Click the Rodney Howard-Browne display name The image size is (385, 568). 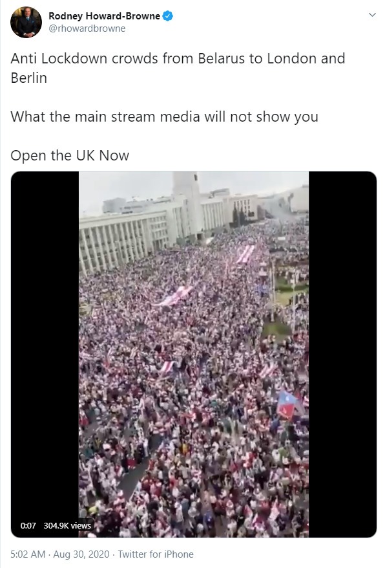(104, 16)
